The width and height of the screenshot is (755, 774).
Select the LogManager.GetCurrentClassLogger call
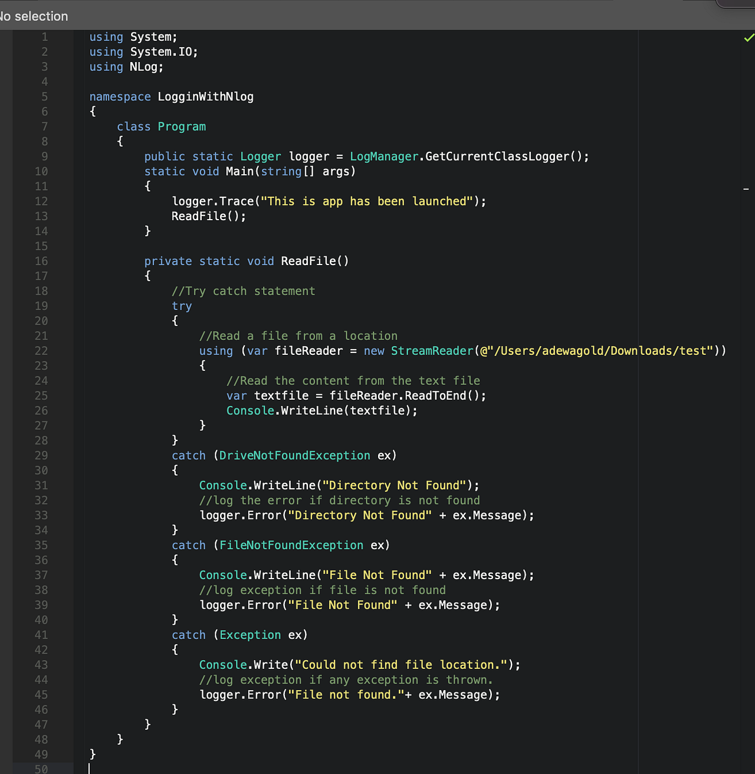point(469,156)
